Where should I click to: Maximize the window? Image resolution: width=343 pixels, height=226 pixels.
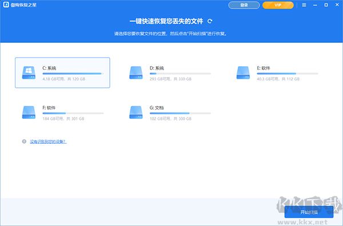(326, 5)
